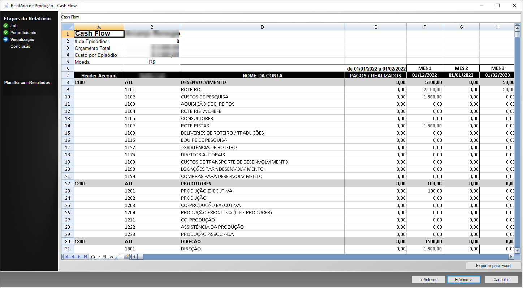Click the 'DESENVOLVIMENTO' account cell
The width and height of the screenshot is (523, 288).
[262, 82]
